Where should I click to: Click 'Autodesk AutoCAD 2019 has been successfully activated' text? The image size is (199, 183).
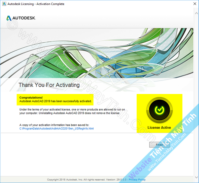[55, 101]
